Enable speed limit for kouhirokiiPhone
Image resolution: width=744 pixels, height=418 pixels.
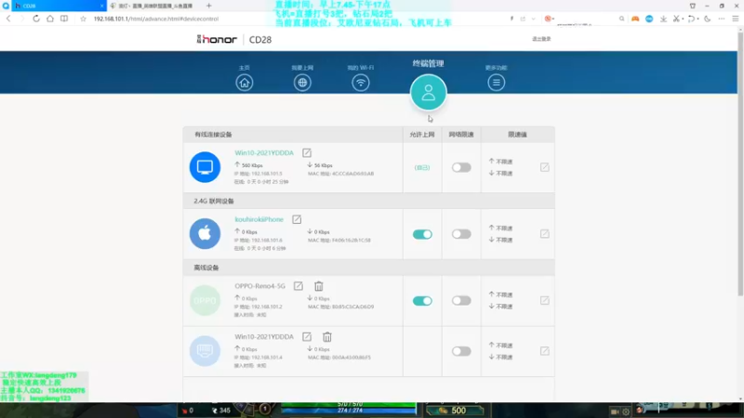[461, 234]
